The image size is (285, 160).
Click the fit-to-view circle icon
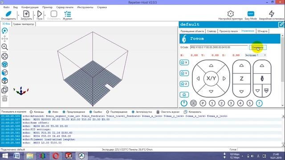point(5,56)
